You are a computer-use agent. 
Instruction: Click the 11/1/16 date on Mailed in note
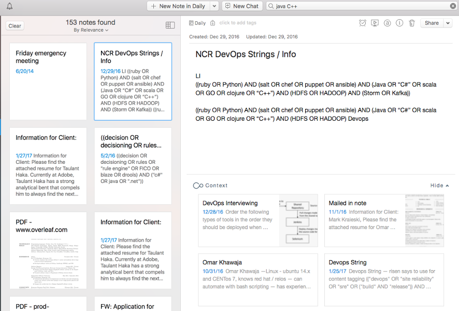point(338,212)
